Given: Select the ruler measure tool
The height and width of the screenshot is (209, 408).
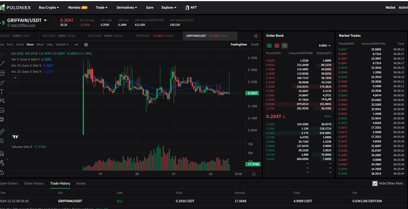Looking at the screenshot, I should (2, 132).
